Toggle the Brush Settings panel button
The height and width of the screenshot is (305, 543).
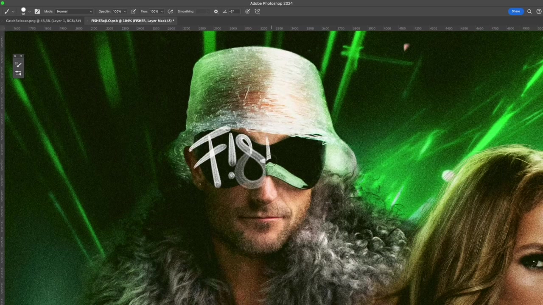37,11
